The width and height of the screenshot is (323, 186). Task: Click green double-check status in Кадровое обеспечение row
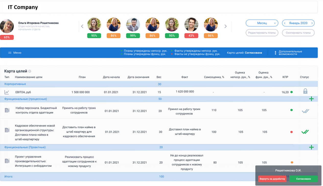pyautogui.click(x=305, y=132)
